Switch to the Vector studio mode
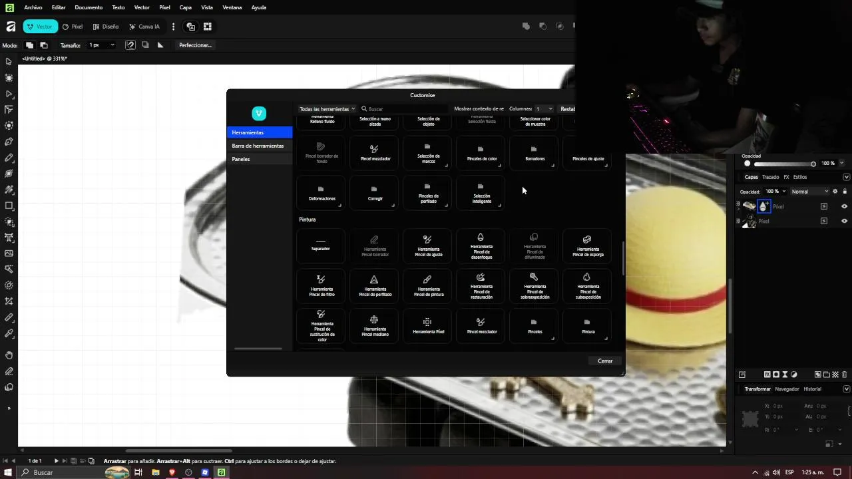Screen dimensions: 852x479 coord(41,27)
